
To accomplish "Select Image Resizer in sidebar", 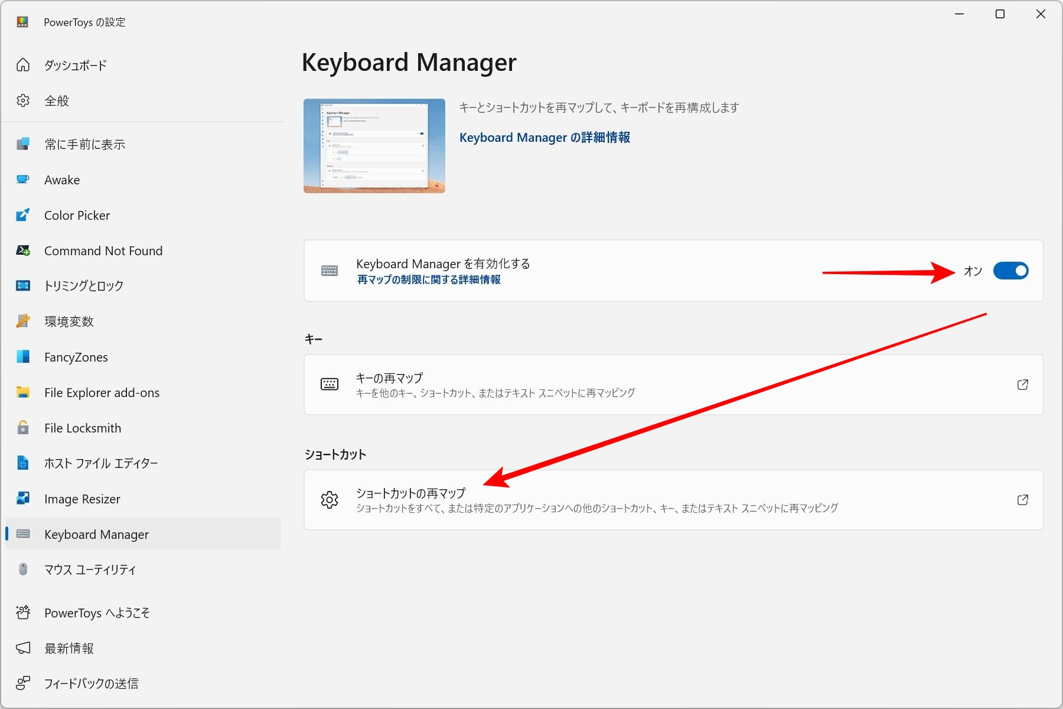I will pos(143,499).
